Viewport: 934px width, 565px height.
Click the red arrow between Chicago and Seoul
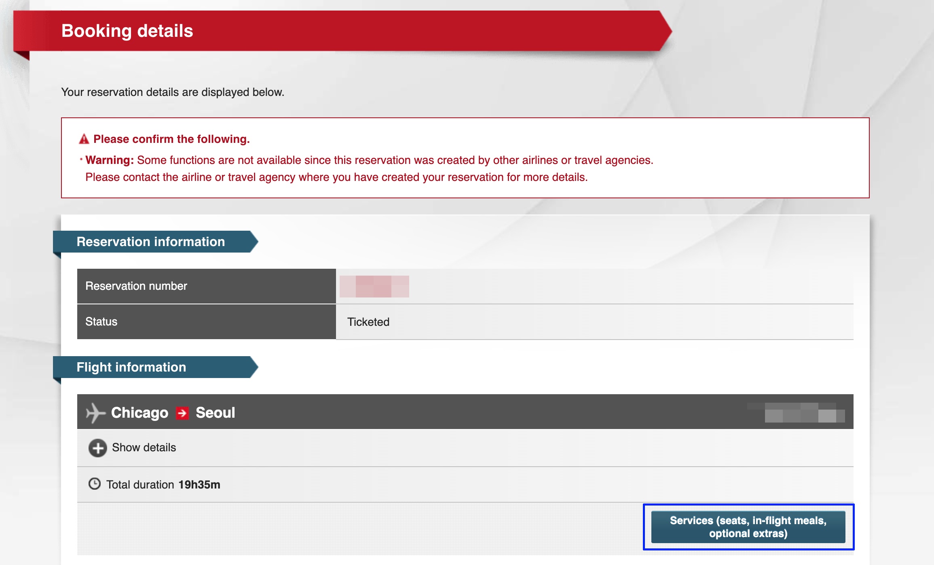click(x=182, y=413)
